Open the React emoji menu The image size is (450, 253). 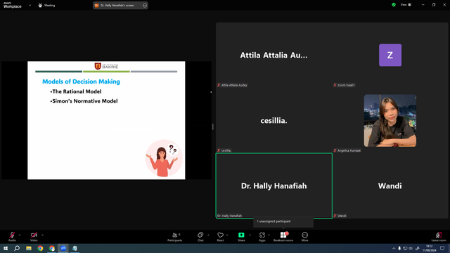(220, 237)
